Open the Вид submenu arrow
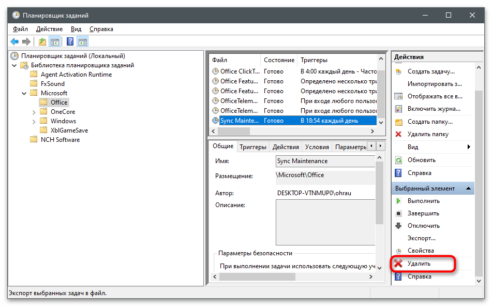The image size is (492, 306). tap(469, 147)
